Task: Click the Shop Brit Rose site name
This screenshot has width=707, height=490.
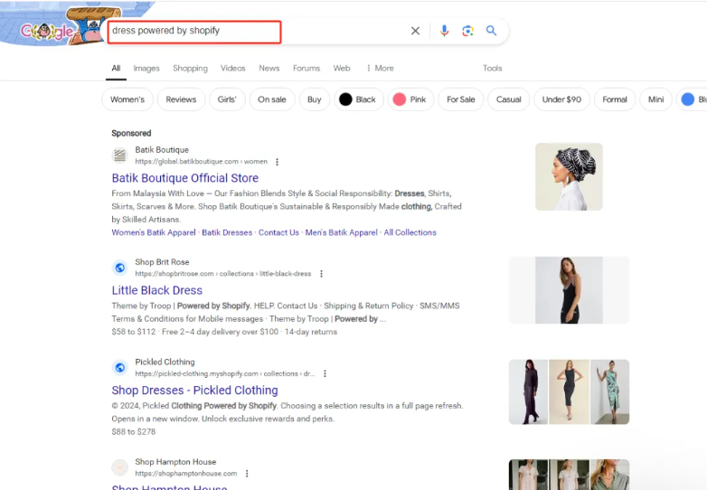Action: 162,262
